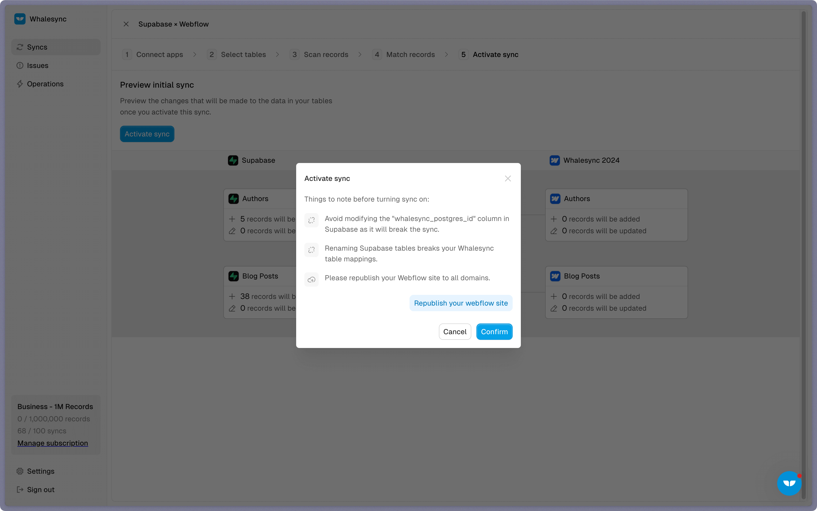The image size is (817, 511).
Task: Click pencil icon in right Authors card
Action: (x=554, y=231)
